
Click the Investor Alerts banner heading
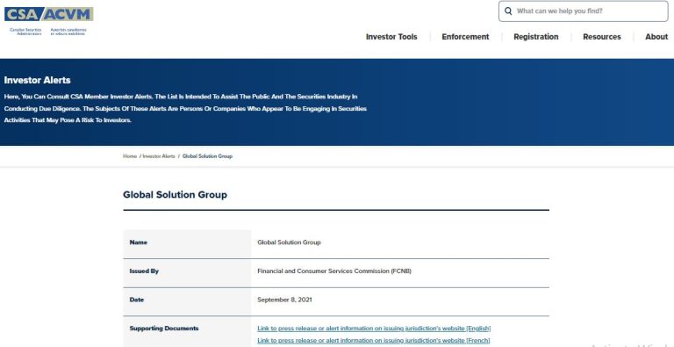(x=38, y=81)
